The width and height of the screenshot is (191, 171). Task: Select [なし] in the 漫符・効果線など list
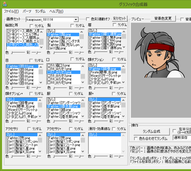(x=105, y=134)
